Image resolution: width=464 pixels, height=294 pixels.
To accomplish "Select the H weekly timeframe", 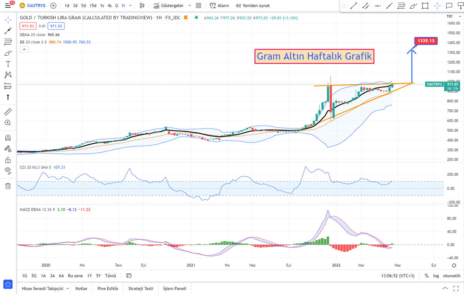I will 123,6.
